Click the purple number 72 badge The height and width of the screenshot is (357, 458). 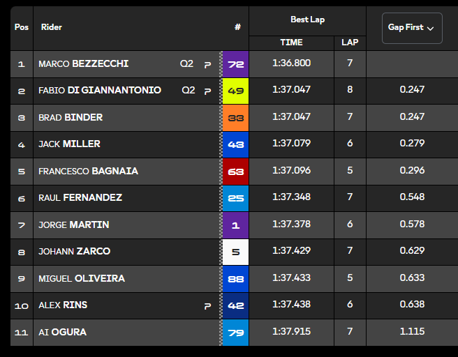point(235,63)
